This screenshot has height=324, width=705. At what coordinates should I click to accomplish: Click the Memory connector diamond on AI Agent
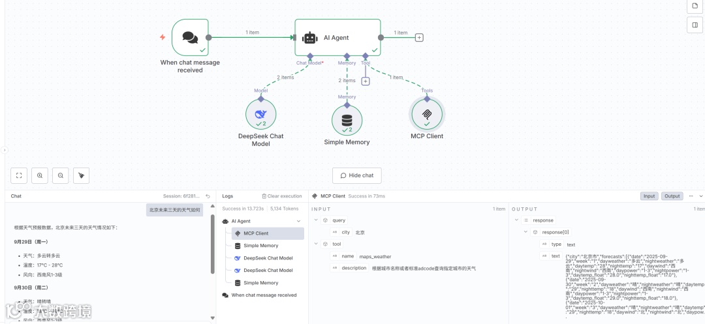click(x=347, y=55)
